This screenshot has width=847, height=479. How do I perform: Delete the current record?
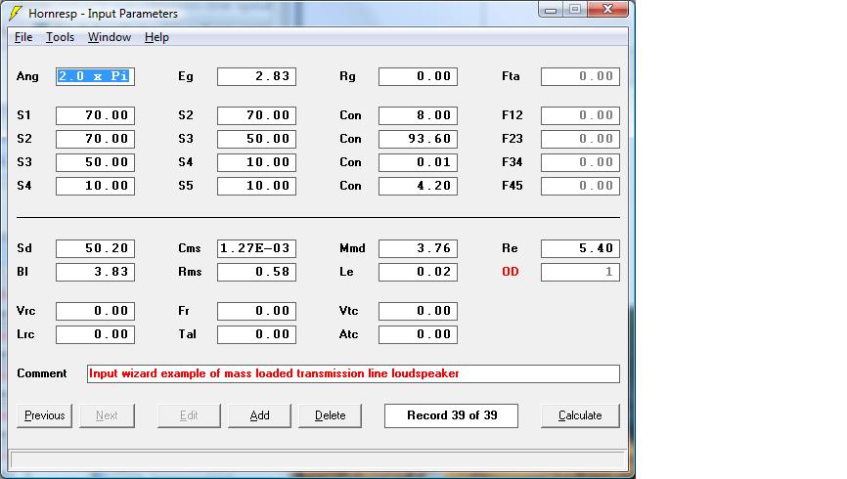pyautogui.click(x=330, y=415)
